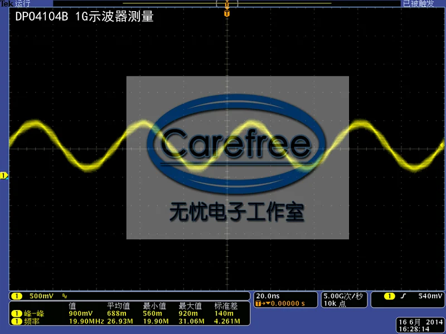Click the 最大值 column header
Image resolution: width=446 pixels, height=334 pixels.
(x=190, y=306)
